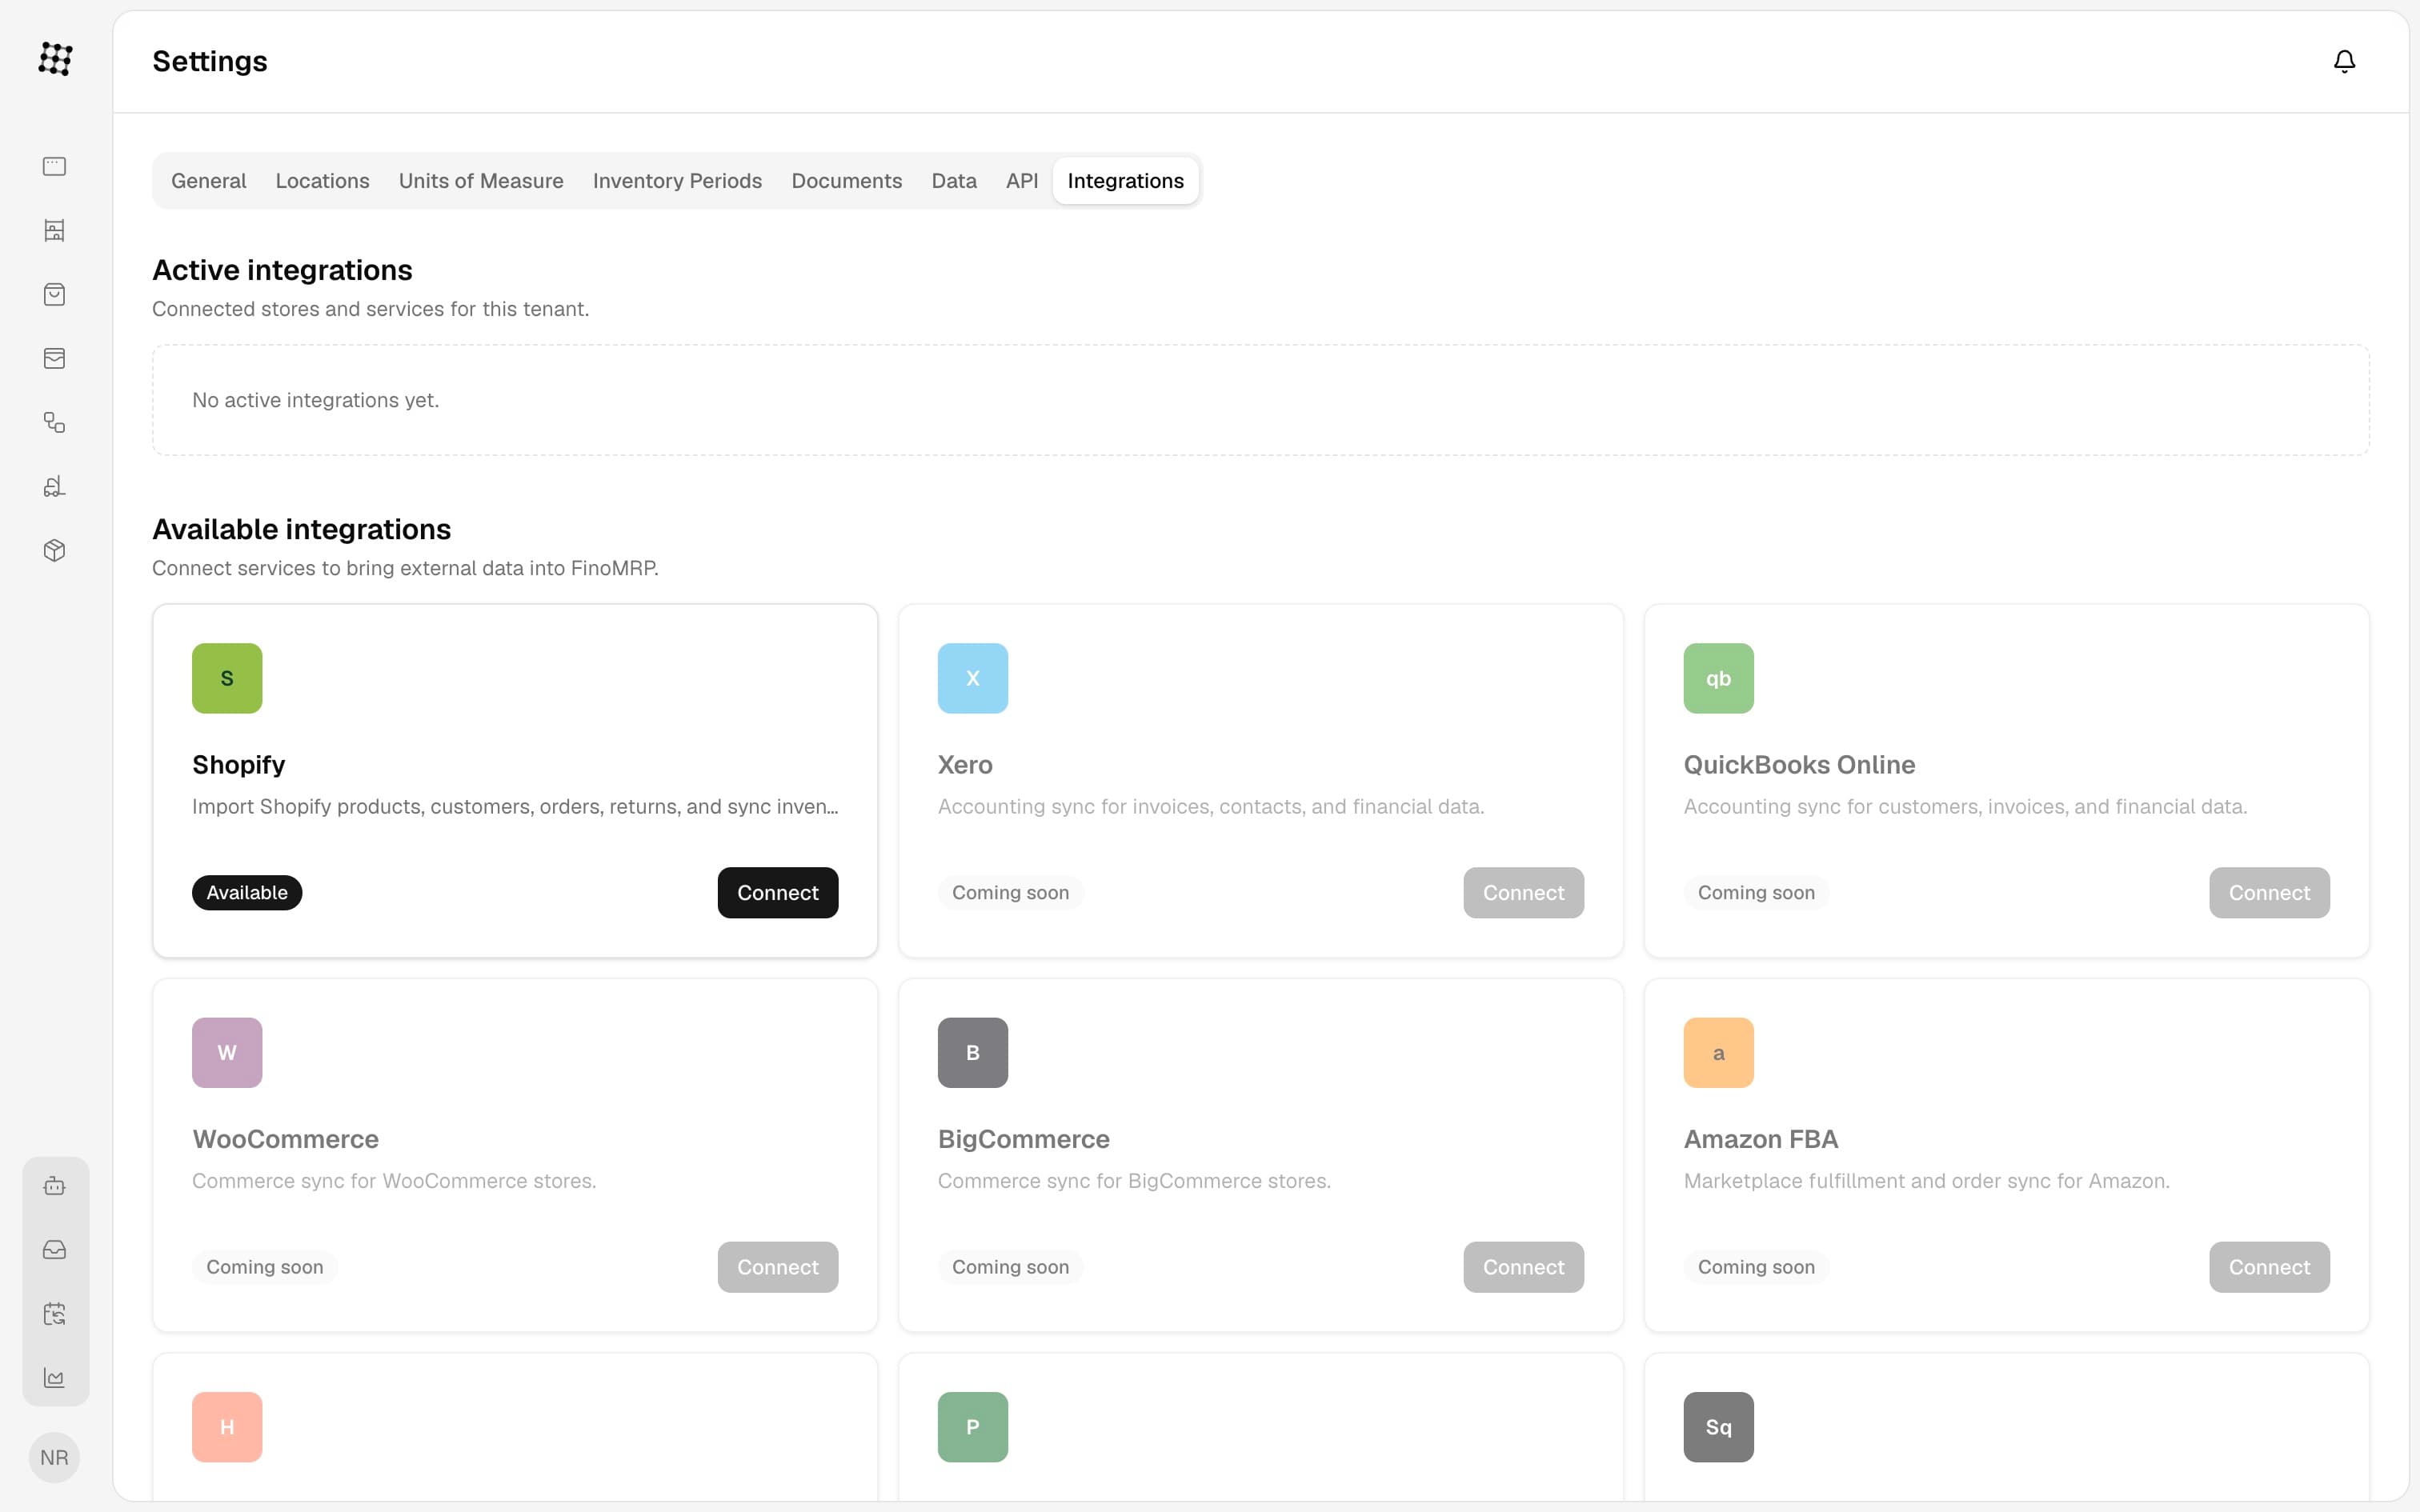Click the QuickBooks qb logo tile
This screenshot has height=1512, width=2420.
click(1718, 678)
